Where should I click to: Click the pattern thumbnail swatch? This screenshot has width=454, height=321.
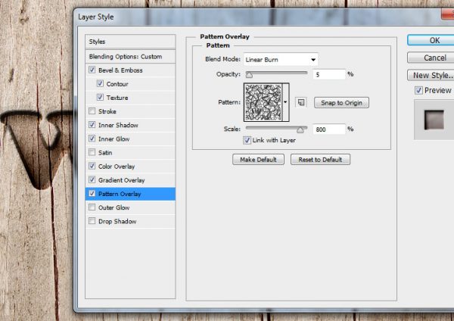coord(263,102)
